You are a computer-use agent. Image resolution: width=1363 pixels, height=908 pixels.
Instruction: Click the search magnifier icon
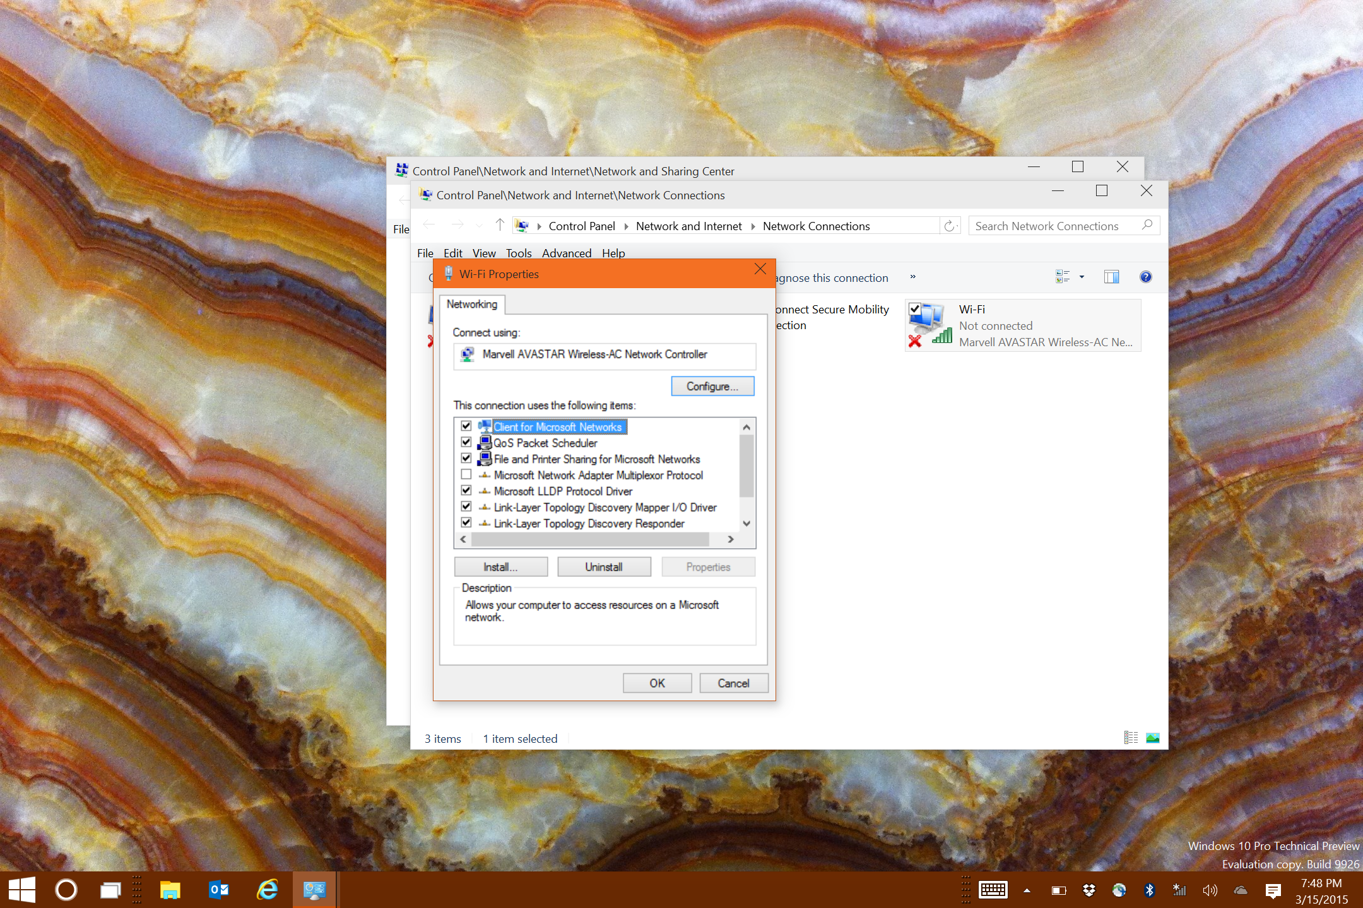coord(1147,225)
